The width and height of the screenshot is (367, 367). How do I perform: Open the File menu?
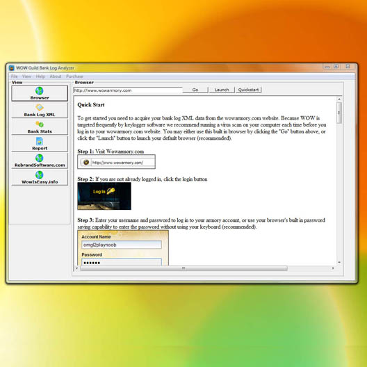coord(15,76)
